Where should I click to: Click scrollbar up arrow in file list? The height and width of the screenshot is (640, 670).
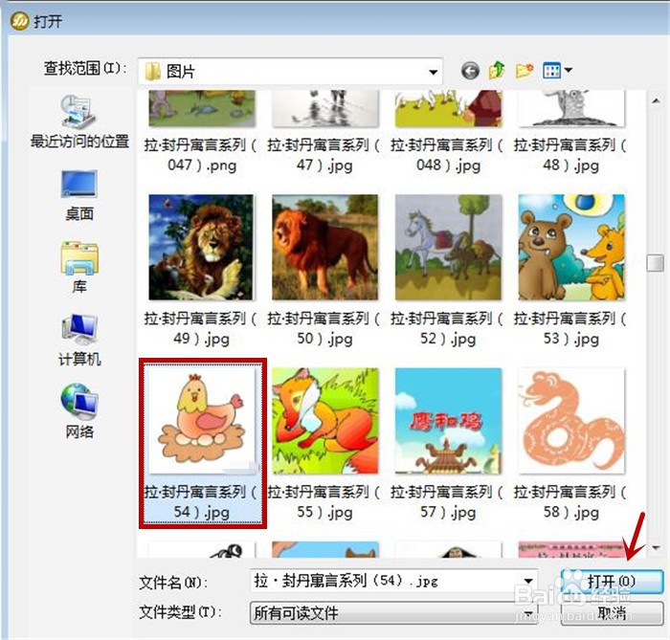pyautogui.click(x=656, y=100)
